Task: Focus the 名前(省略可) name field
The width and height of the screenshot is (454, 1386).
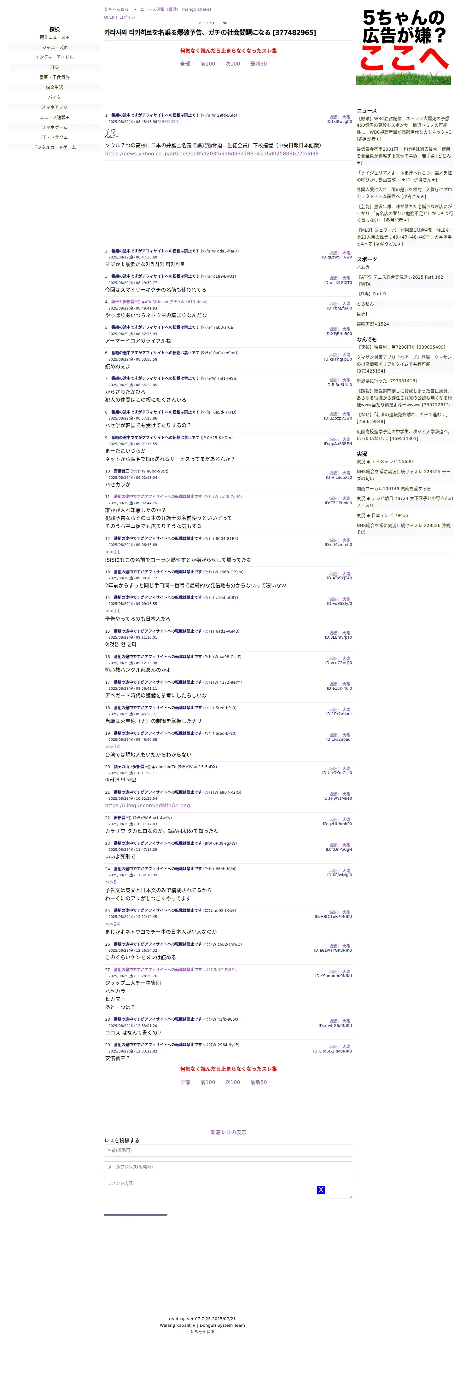Action: tap(228, 1150)
